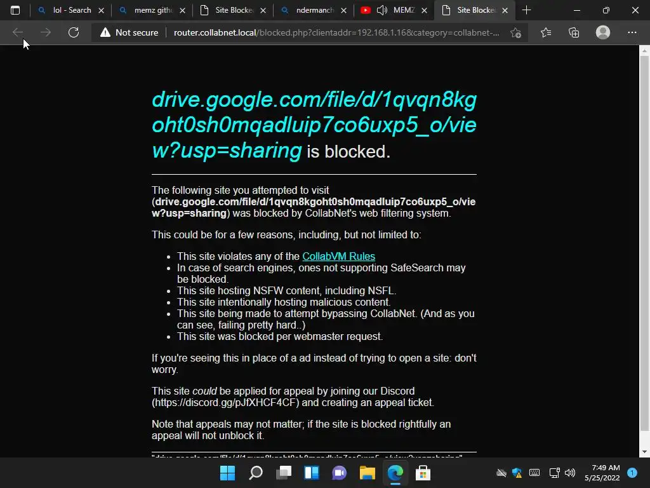Screen dimensions: 650x488
Task: Mute audio on the MEMZ tab
Action: [x=381, y=10]
